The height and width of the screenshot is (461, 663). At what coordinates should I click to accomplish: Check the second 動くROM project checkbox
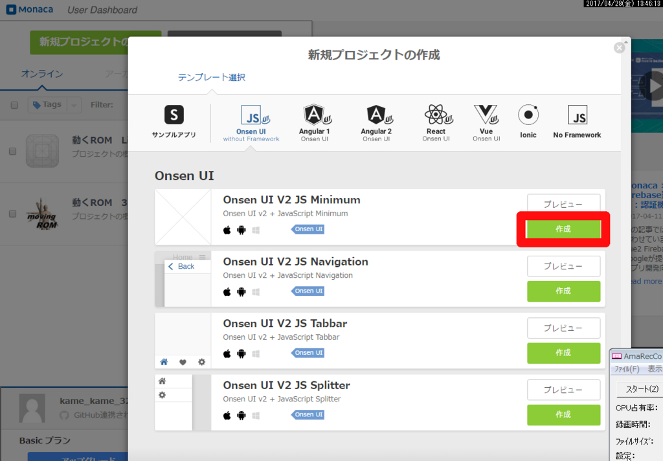[x=13, y=214]
